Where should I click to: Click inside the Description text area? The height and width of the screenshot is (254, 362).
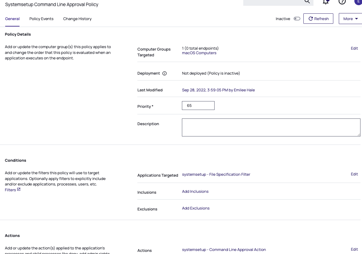point(271,127)
